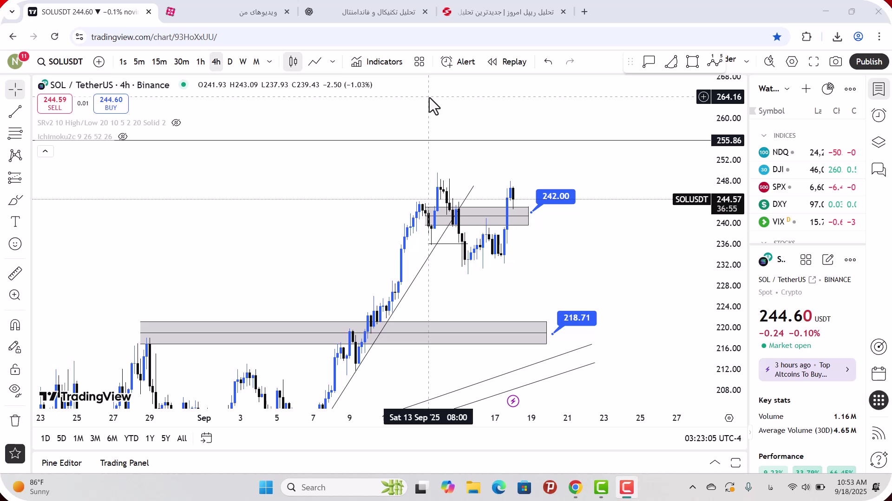
Task: Select the 4h timeframe
Action: (216, 62)
